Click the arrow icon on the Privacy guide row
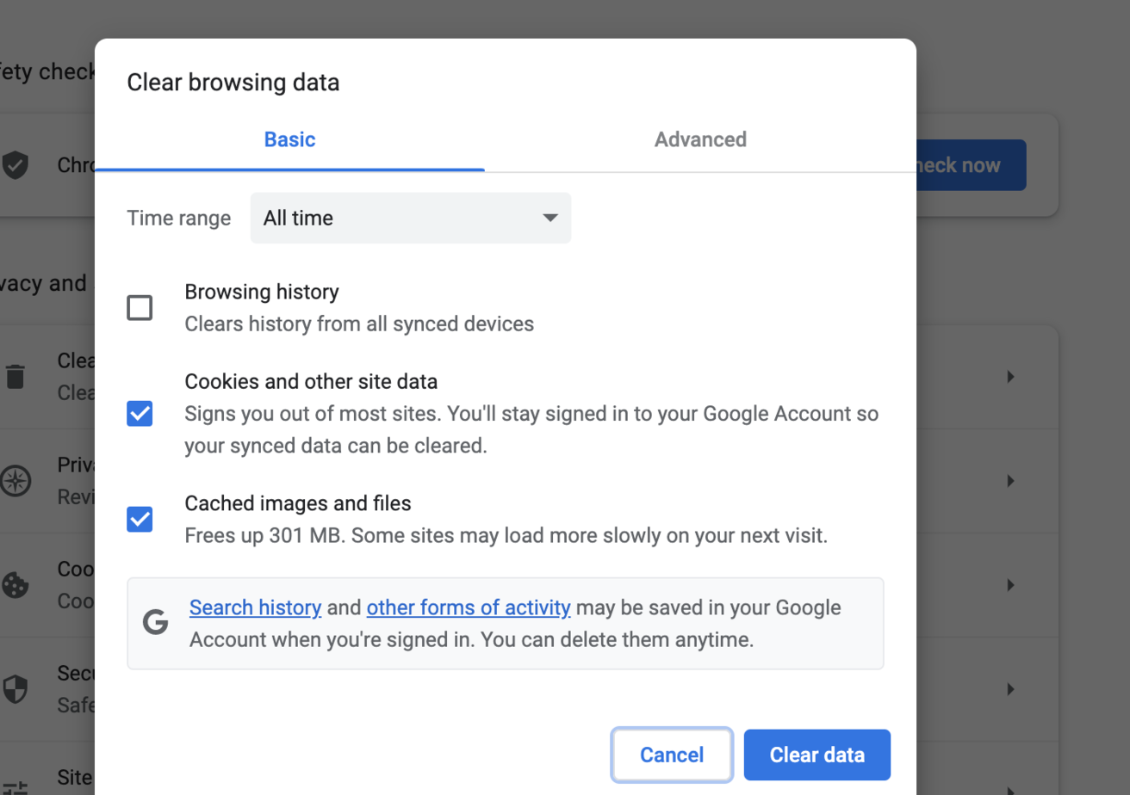Viewport: 1130px width, 795px height. [1009, 481]
